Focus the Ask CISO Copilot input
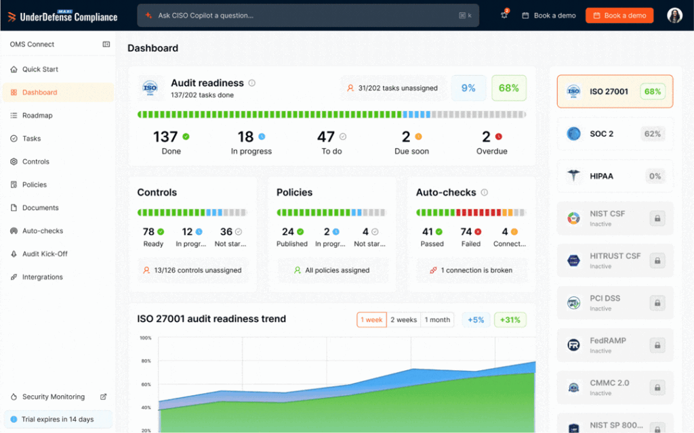 308,16
